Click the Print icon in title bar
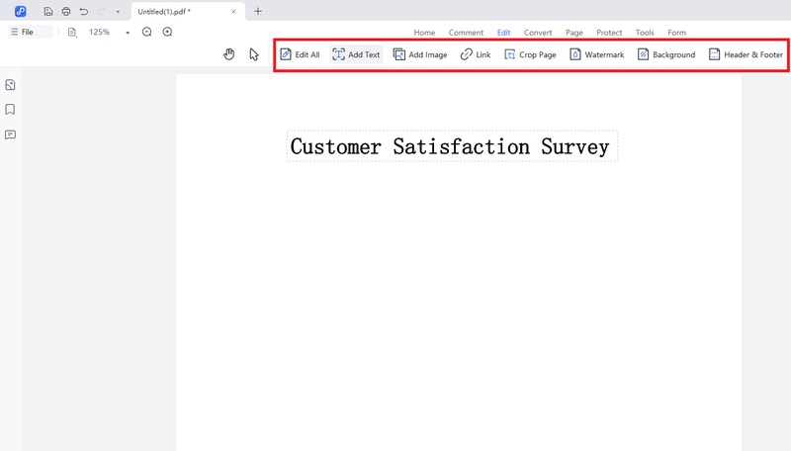791x451 pixels. 66,11
